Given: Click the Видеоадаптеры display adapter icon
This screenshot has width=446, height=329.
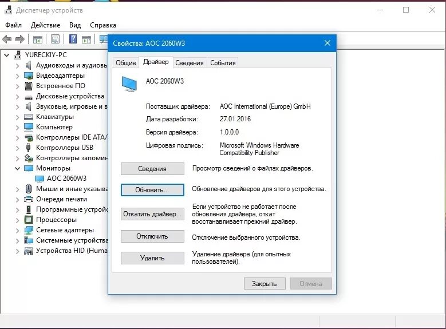Looking at the screenshot, I should click(29, 76).
